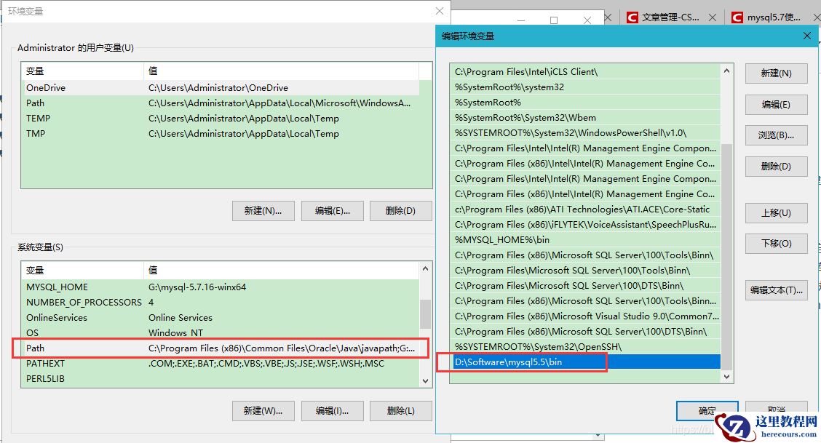Click the 变量 column header in system variables

pyautogui.click(x=82, y=270)
